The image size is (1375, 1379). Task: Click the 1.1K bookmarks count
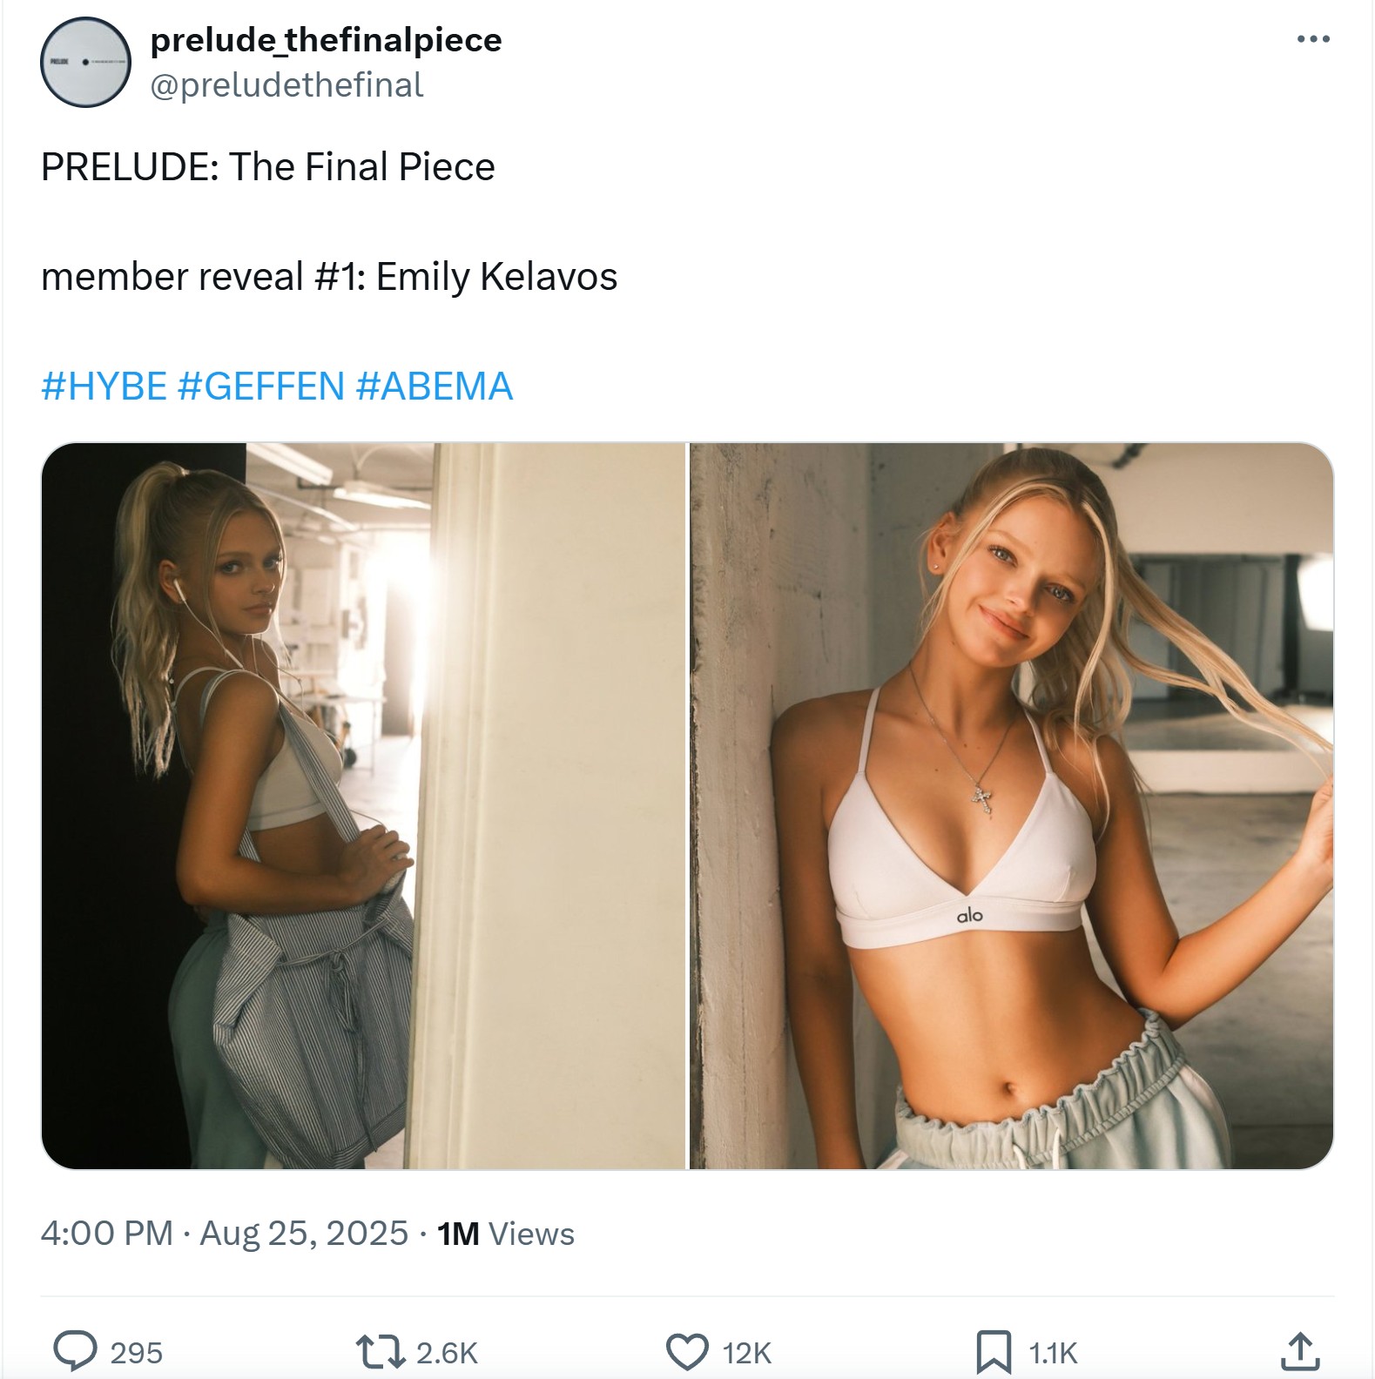[1053, 1353]
